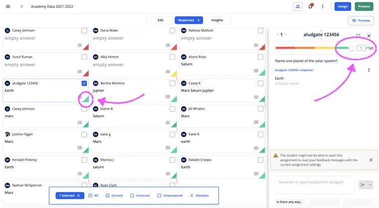Select Unanswered responses in selection bar
Image resolution: width=379 pixels, height=208 pixels.
(x=170, y=196)
